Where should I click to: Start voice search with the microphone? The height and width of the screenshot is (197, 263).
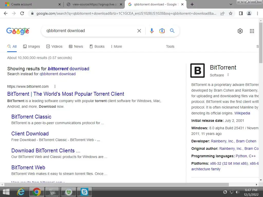click(152, 31)
